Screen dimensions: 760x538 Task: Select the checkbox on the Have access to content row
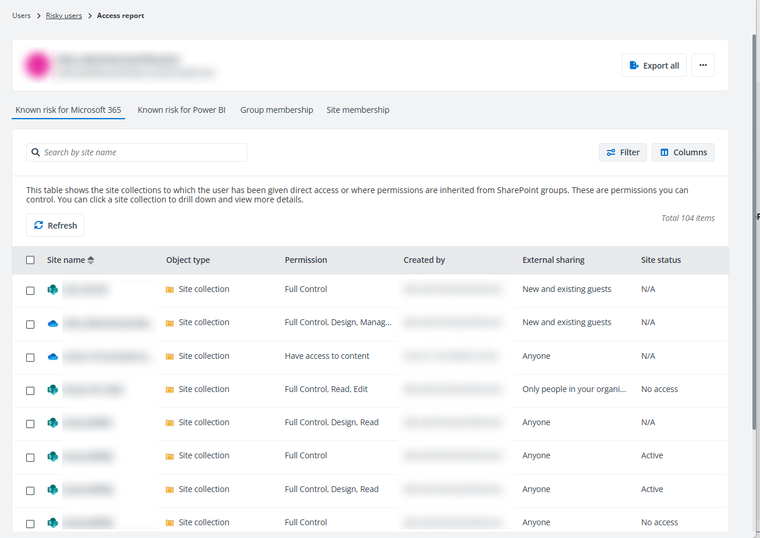pos(30,358)
